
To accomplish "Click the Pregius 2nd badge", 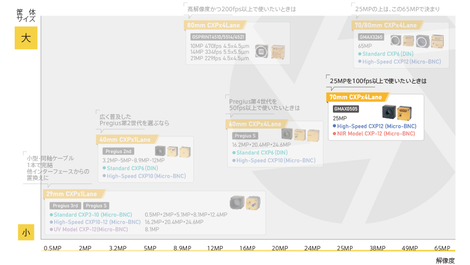I will pyautogui.click(x=118, y=151).
